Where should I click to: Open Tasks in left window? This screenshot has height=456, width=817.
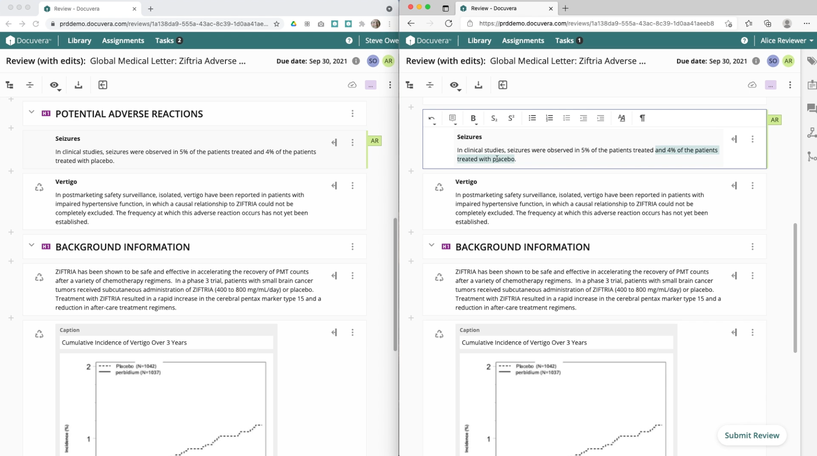point(169,40)
